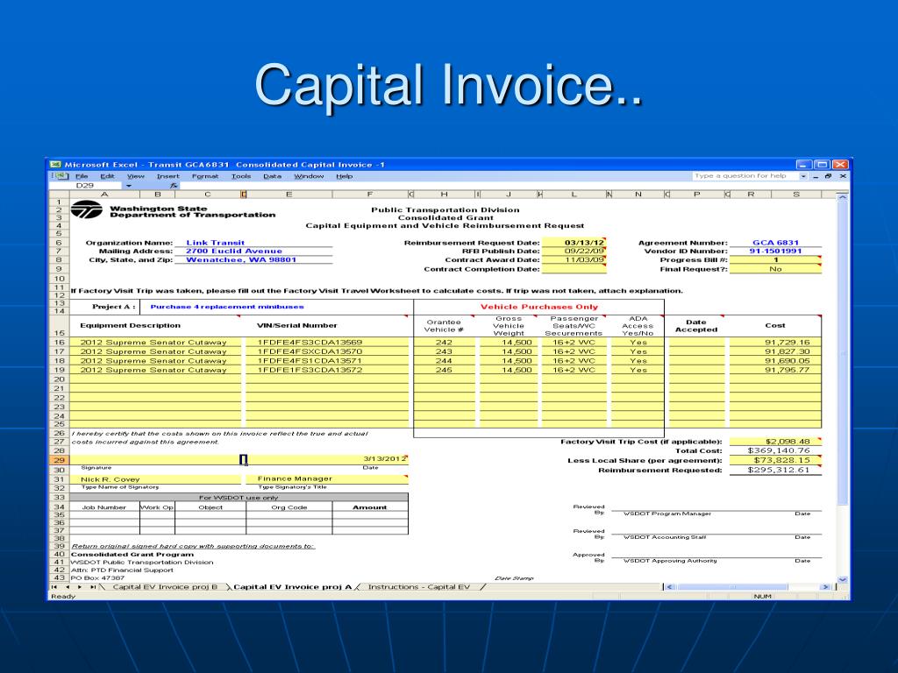The image size is (898, 673).
Task: Click the Final Request 'No' cell
Action: 775,269
